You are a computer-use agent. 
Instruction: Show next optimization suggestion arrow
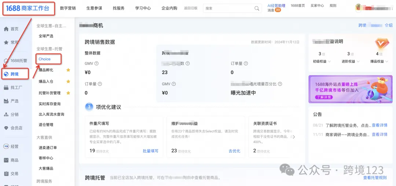(x=294, y=137)
